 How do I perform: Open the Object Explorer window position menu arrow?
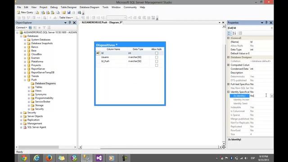pos(65,22)
